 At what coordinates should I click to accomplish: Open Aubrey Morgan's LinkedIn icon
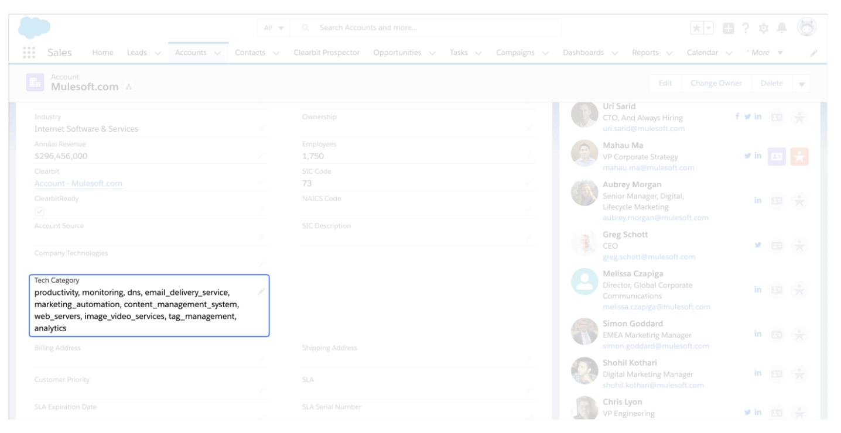[758, 201]
